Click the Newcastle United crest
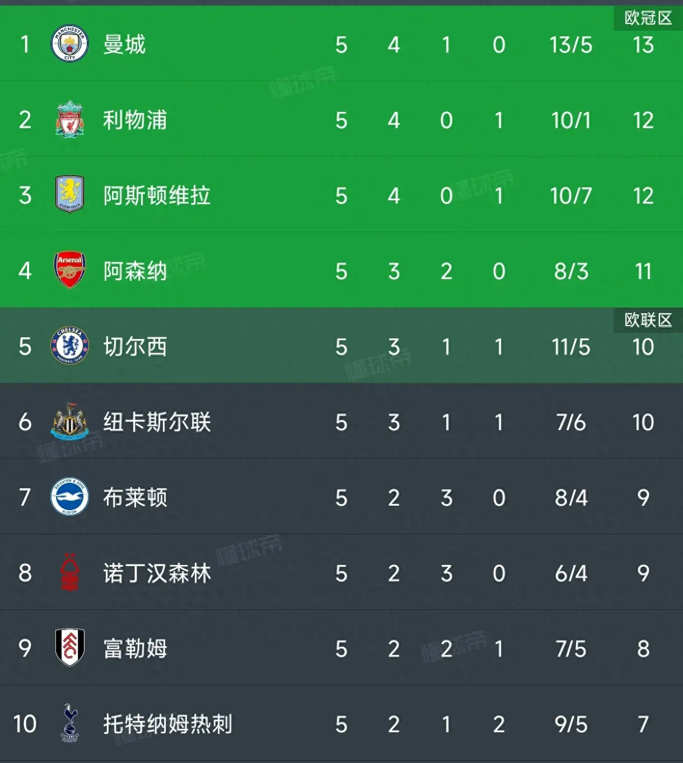The image size is (683, 763). (69, 421)
